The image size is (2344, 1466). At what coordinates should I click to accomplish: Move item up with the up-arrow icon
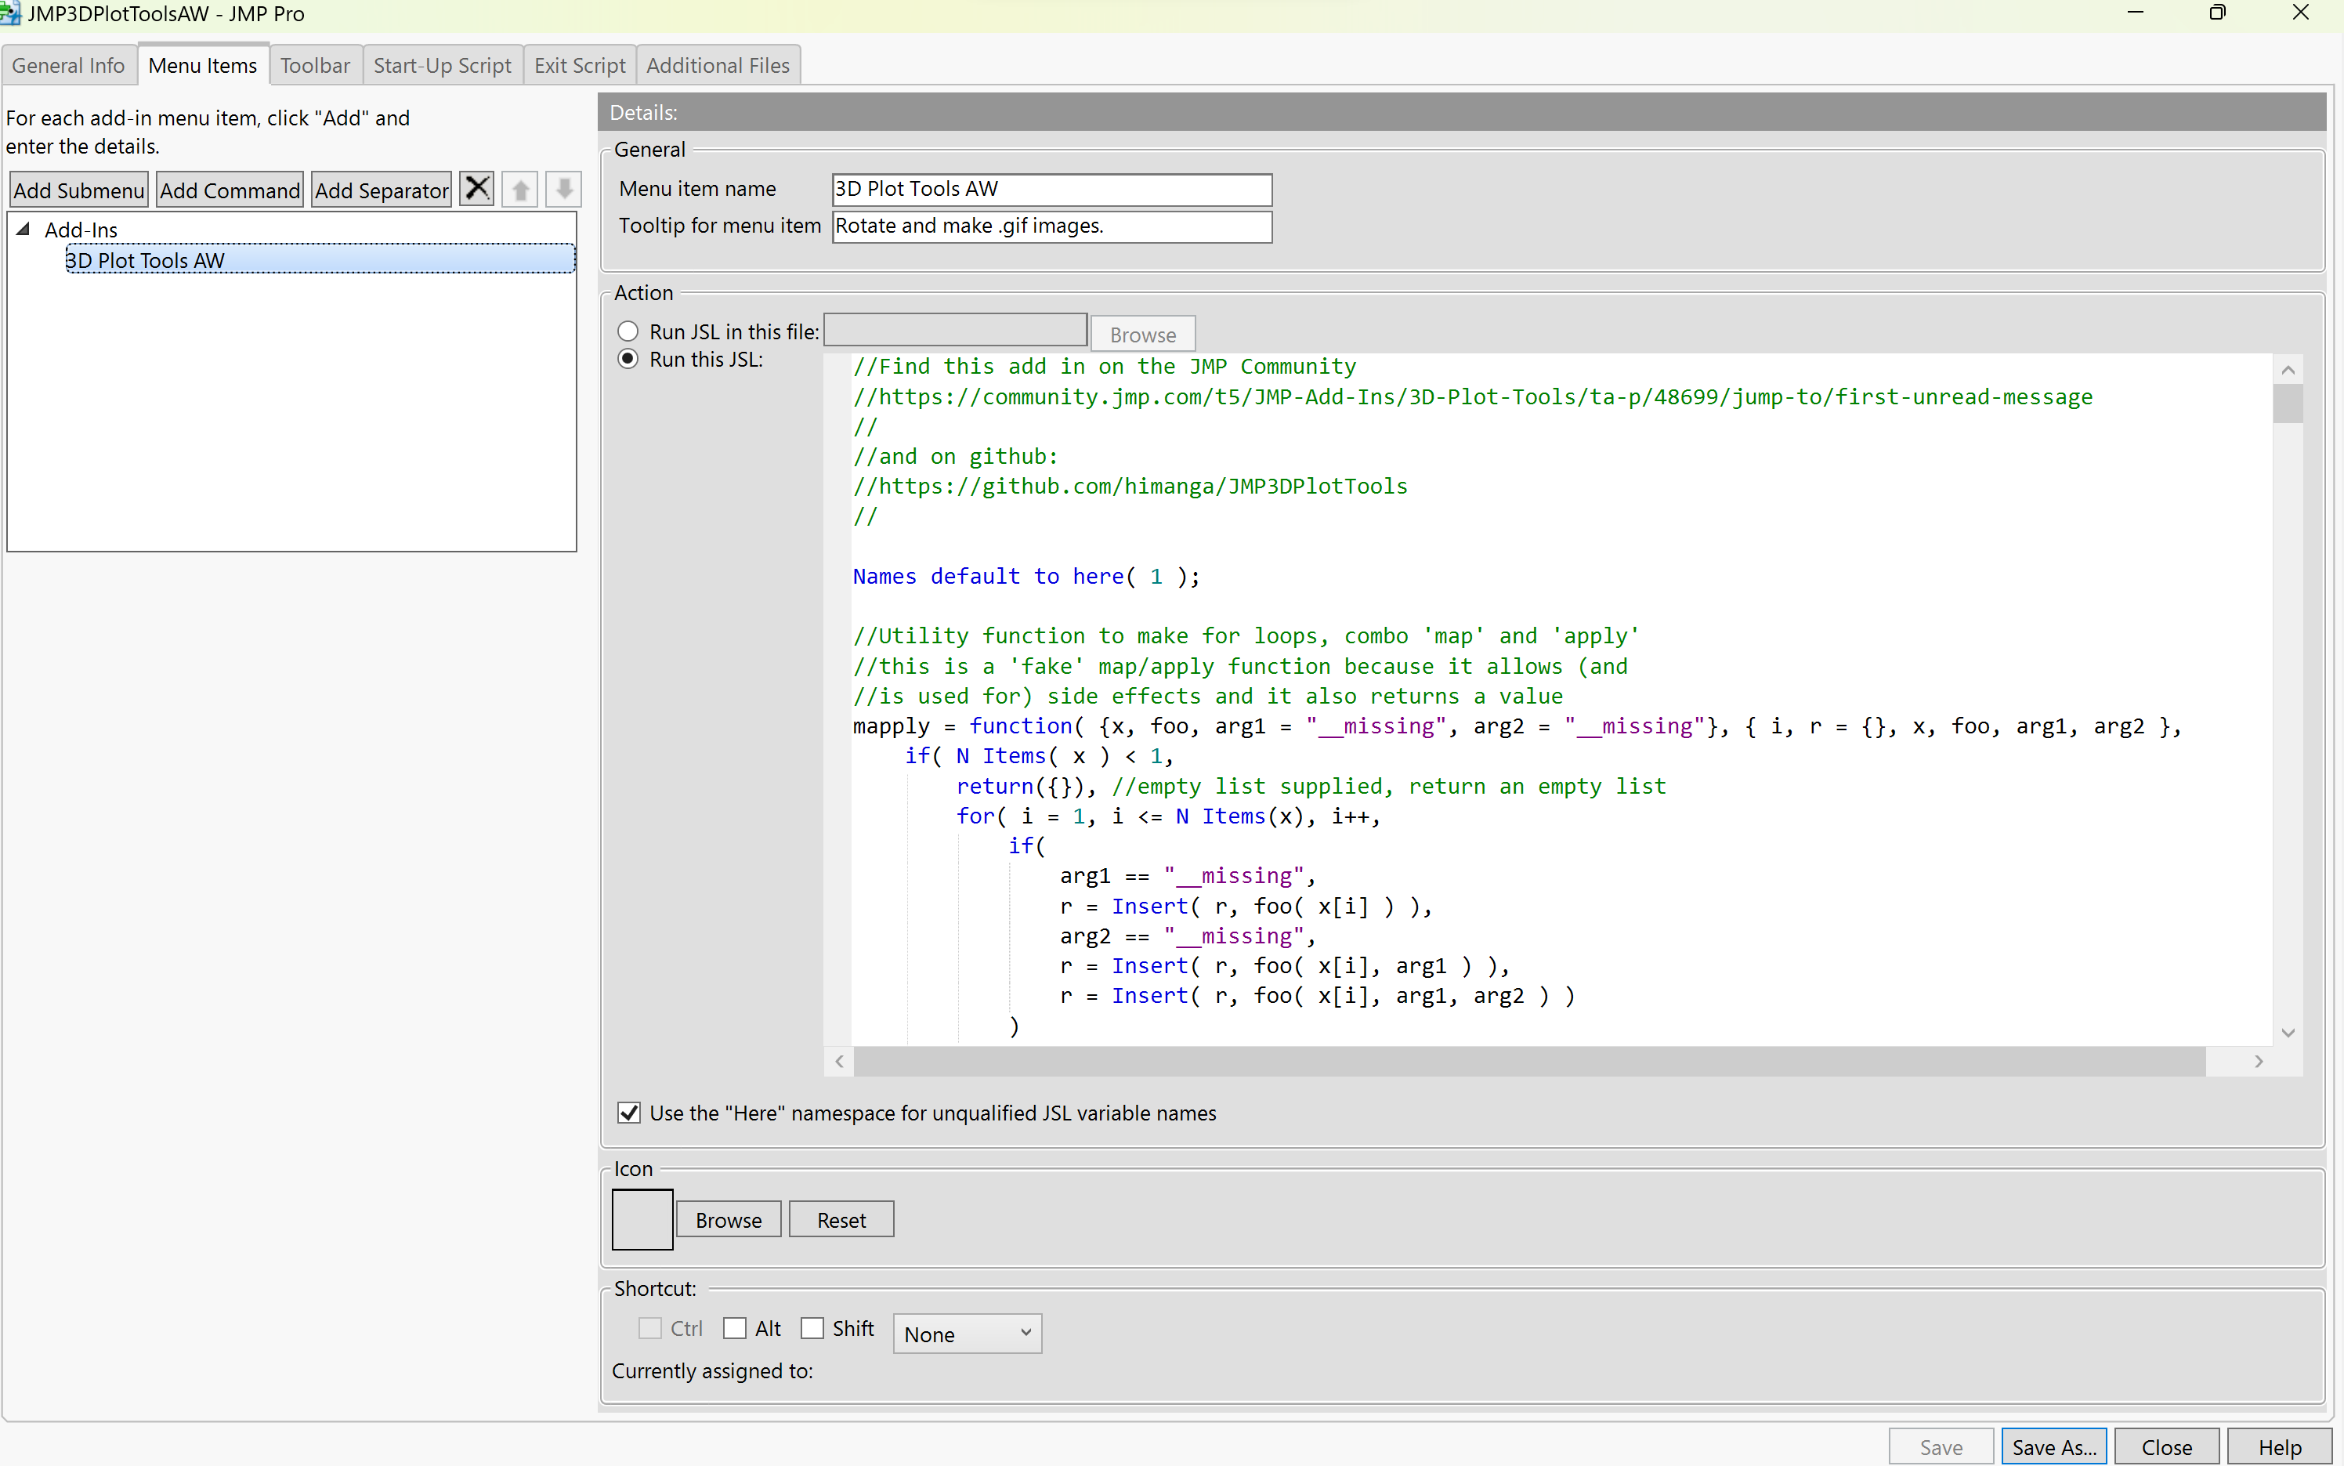519,189
